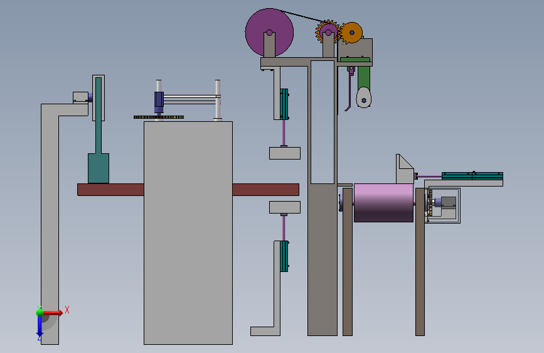Screen dimensions: 544x353
Task: Pick the lower teal vertical cylinder
Action: [284, 256]
